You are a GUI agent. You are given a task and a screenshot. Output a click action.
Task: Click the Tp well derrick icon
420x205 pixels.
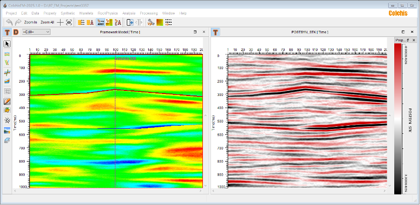click(x=118, y=23)
